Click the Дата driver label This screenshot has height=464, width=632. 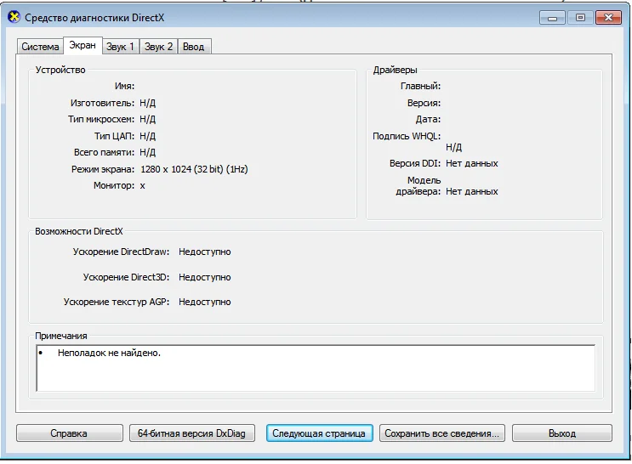pyautogui.click(x=428, y=119)
